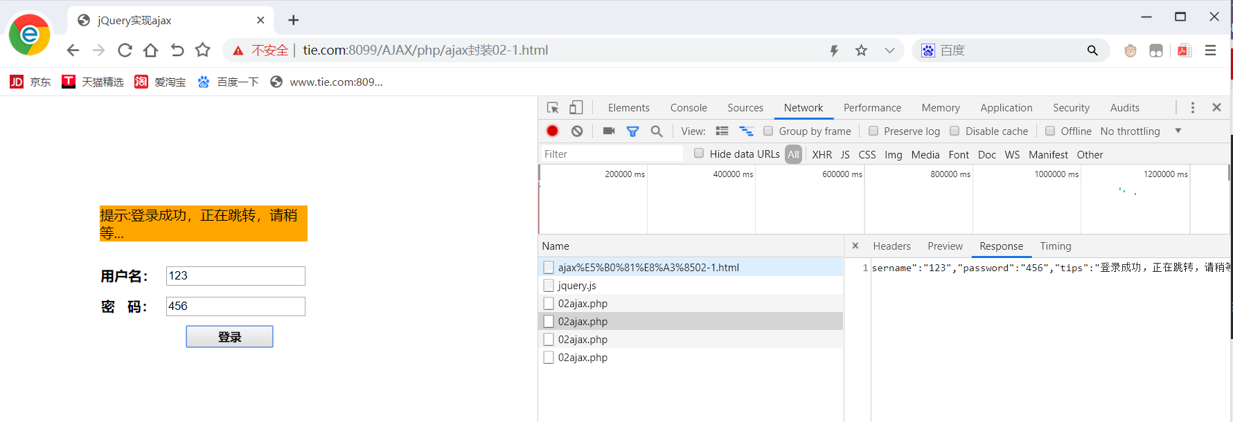Click the network search magnifier icon
This screenshot has width=1233, height=422.
point(657,131)
